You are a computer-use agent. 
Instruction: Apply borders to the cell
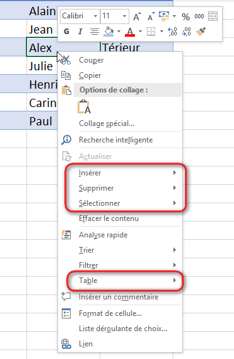point(151,32)
